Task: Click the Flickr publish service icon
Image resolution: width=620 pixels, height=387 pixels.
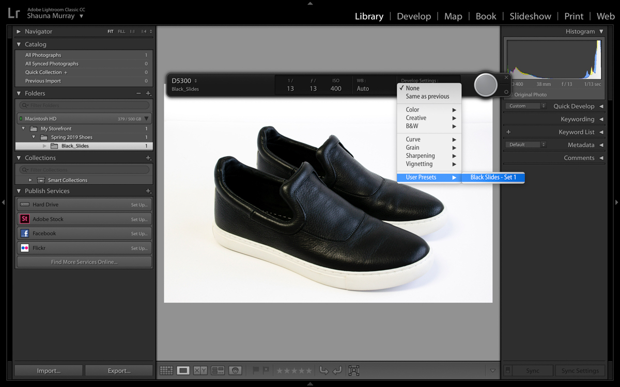Action: click(x=24, y=248)
